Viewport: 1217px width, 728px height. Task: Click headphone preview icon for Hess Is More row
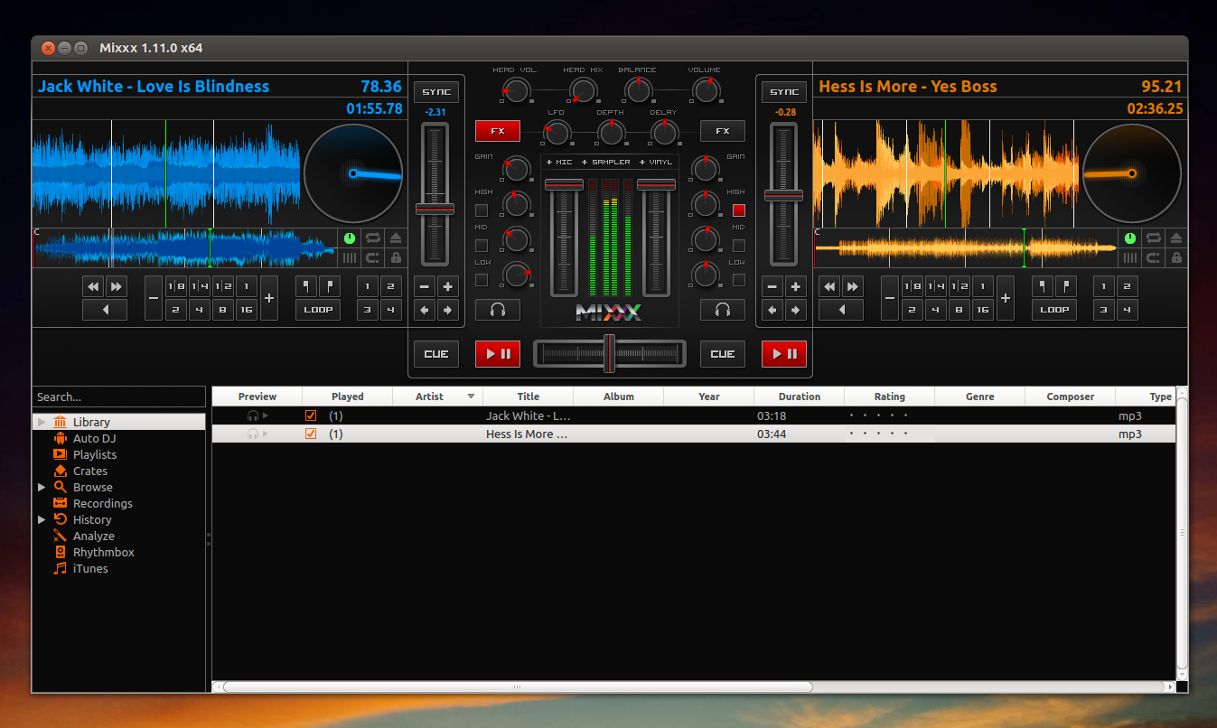coord(253,434)
